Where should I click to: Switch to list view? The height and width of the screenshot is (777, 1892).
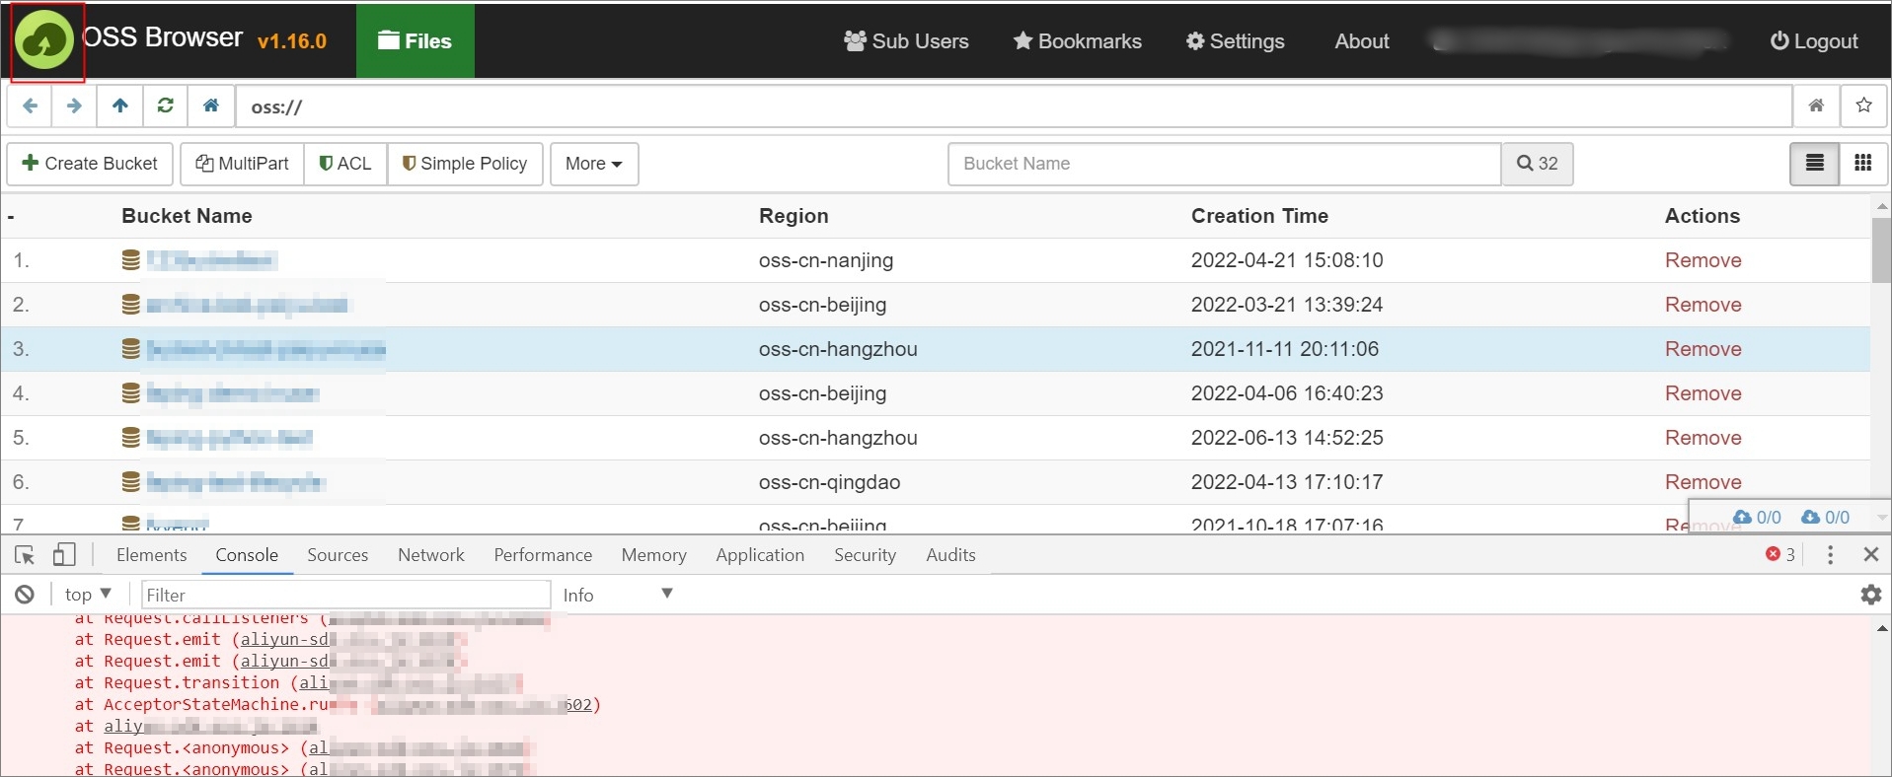point(1814,164)
